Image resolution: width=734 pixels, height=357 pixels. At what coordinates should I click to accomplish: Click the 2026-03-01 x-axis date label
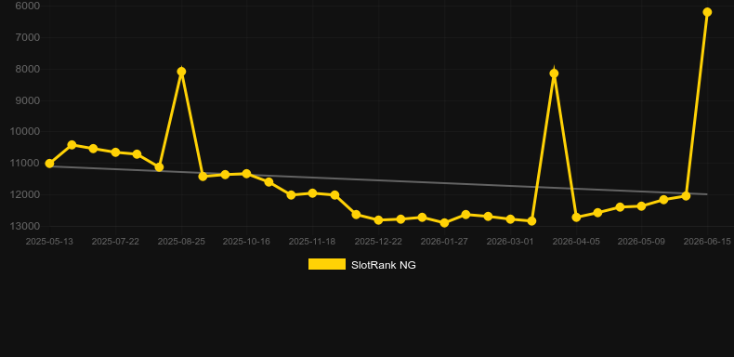click(x=510, y=242)
